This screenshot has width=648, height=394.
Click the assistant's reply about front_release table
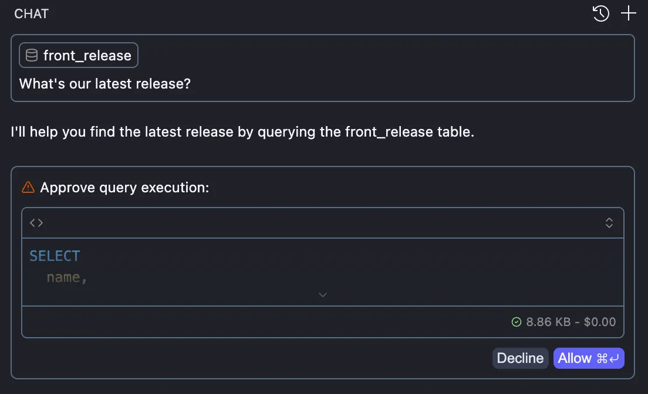242,132
